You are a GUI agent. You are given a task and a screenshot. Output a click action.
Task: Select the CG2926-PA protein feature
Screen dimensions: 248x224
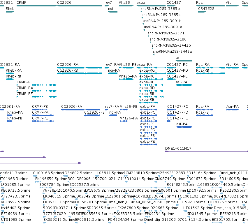pos(80,110)
